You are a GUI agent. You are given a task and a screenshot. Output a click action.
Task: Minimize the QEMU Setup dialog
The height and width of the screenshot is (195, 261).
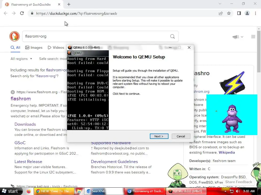pyautogui.click(x=170, y=47)
